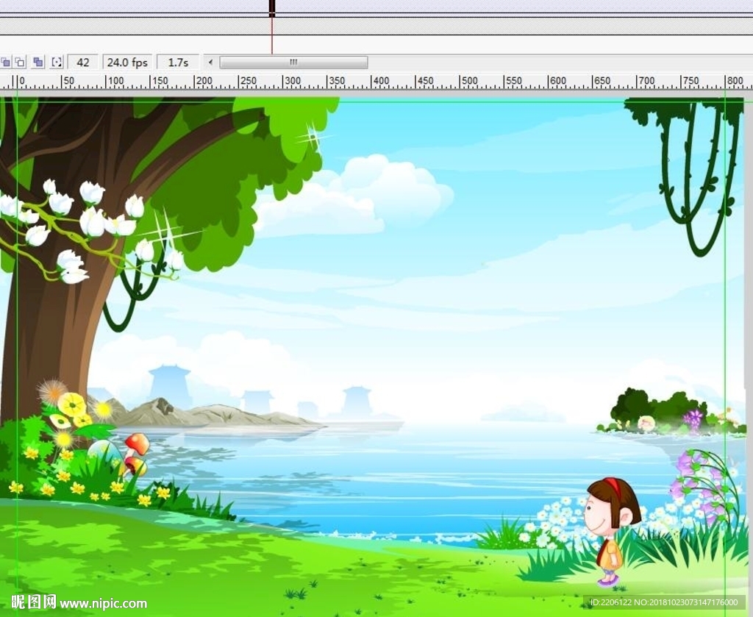Enable Onion Skin Outlines mode

[x=21, y=63]
